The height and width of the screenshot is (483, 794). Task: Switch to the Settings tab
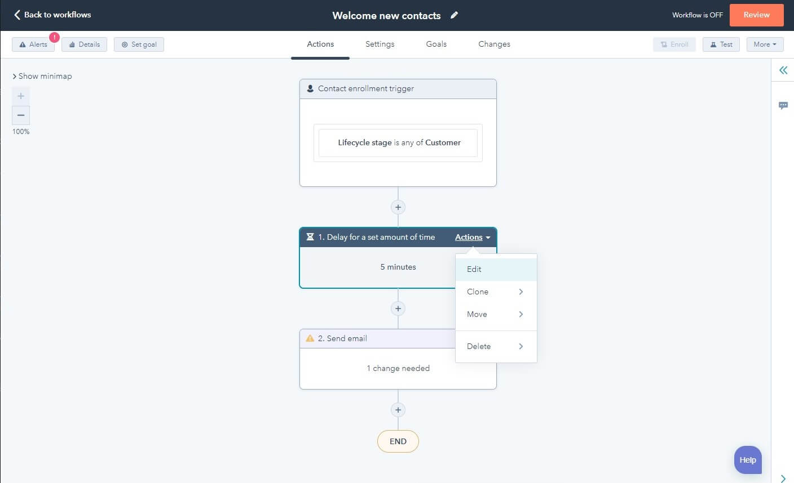pos(380,44)
